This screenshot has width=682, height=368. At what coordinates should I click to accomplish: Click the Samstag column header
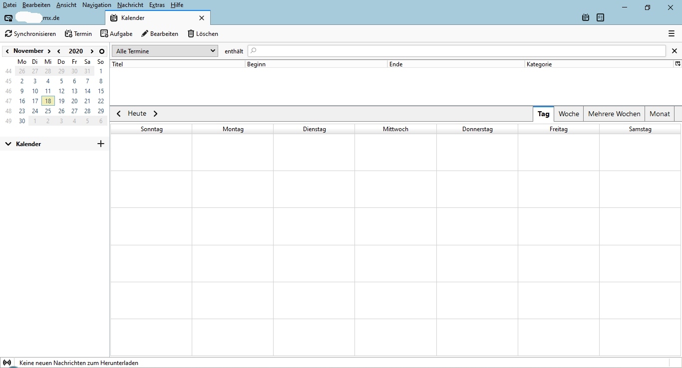(640, 129)
